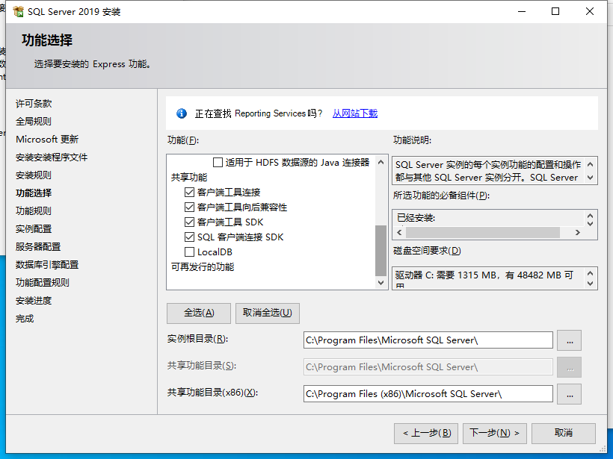The image size is (613, 459).
Task: Click scroll down arrow in 磁盘空间要求 box
Action: [x=591, y=284]
